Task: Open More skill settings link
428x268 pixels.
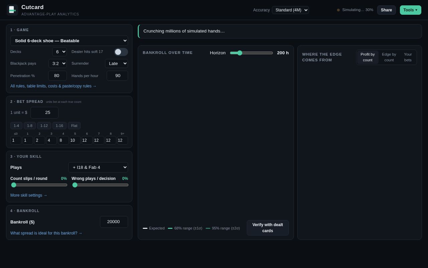Action: (29, 195)
